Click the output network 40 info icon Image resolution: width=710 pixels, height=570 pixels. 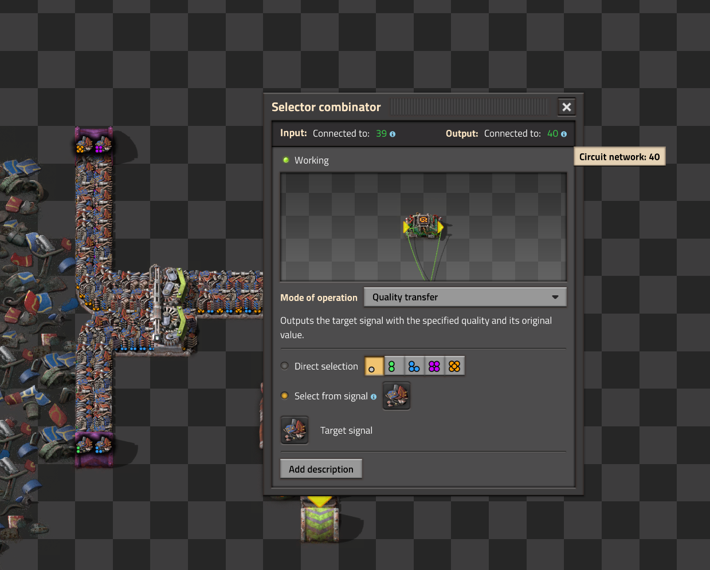pos(564,134)
